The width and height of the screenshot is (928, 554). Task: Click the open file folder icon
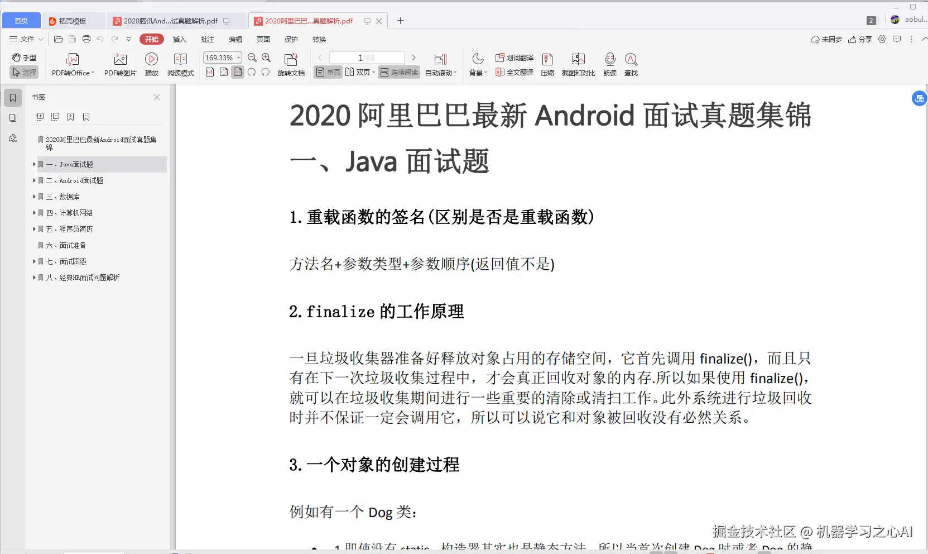click(58, 39)
